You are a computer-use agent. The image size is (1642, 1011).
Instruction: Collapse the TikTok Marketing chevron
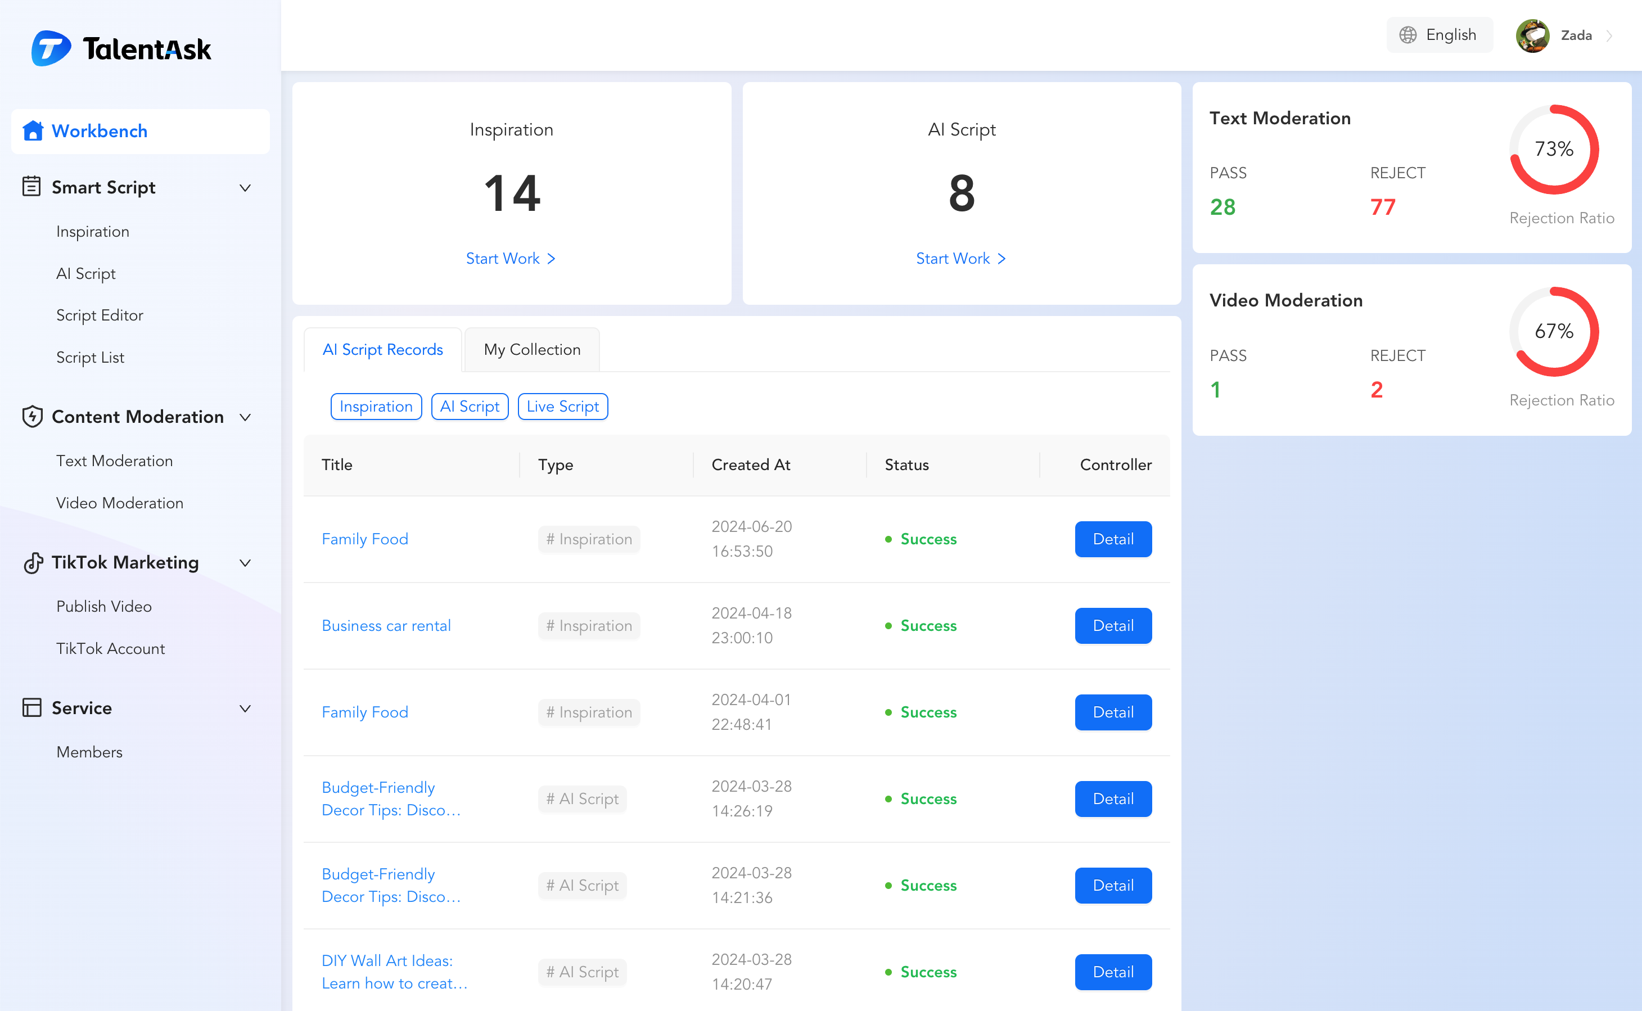[x=245, y=563]
